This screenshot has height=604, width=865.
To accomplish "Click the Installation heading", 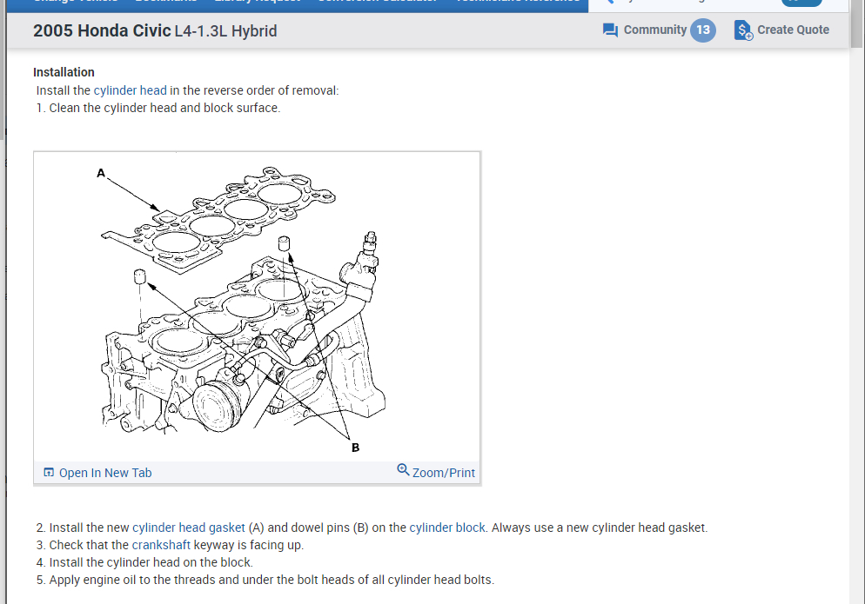I will click(x=64, y=72).
